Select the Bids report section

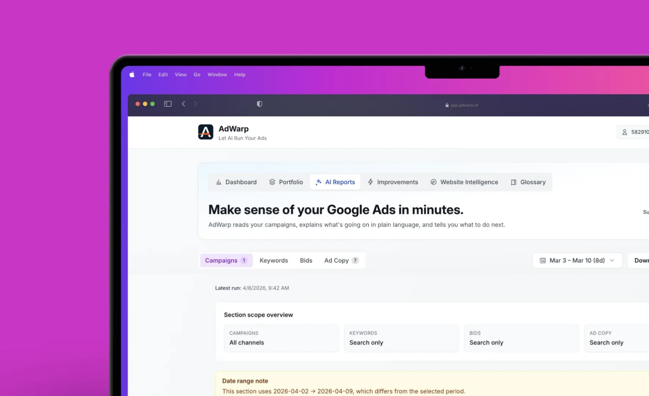coord(306,260)
